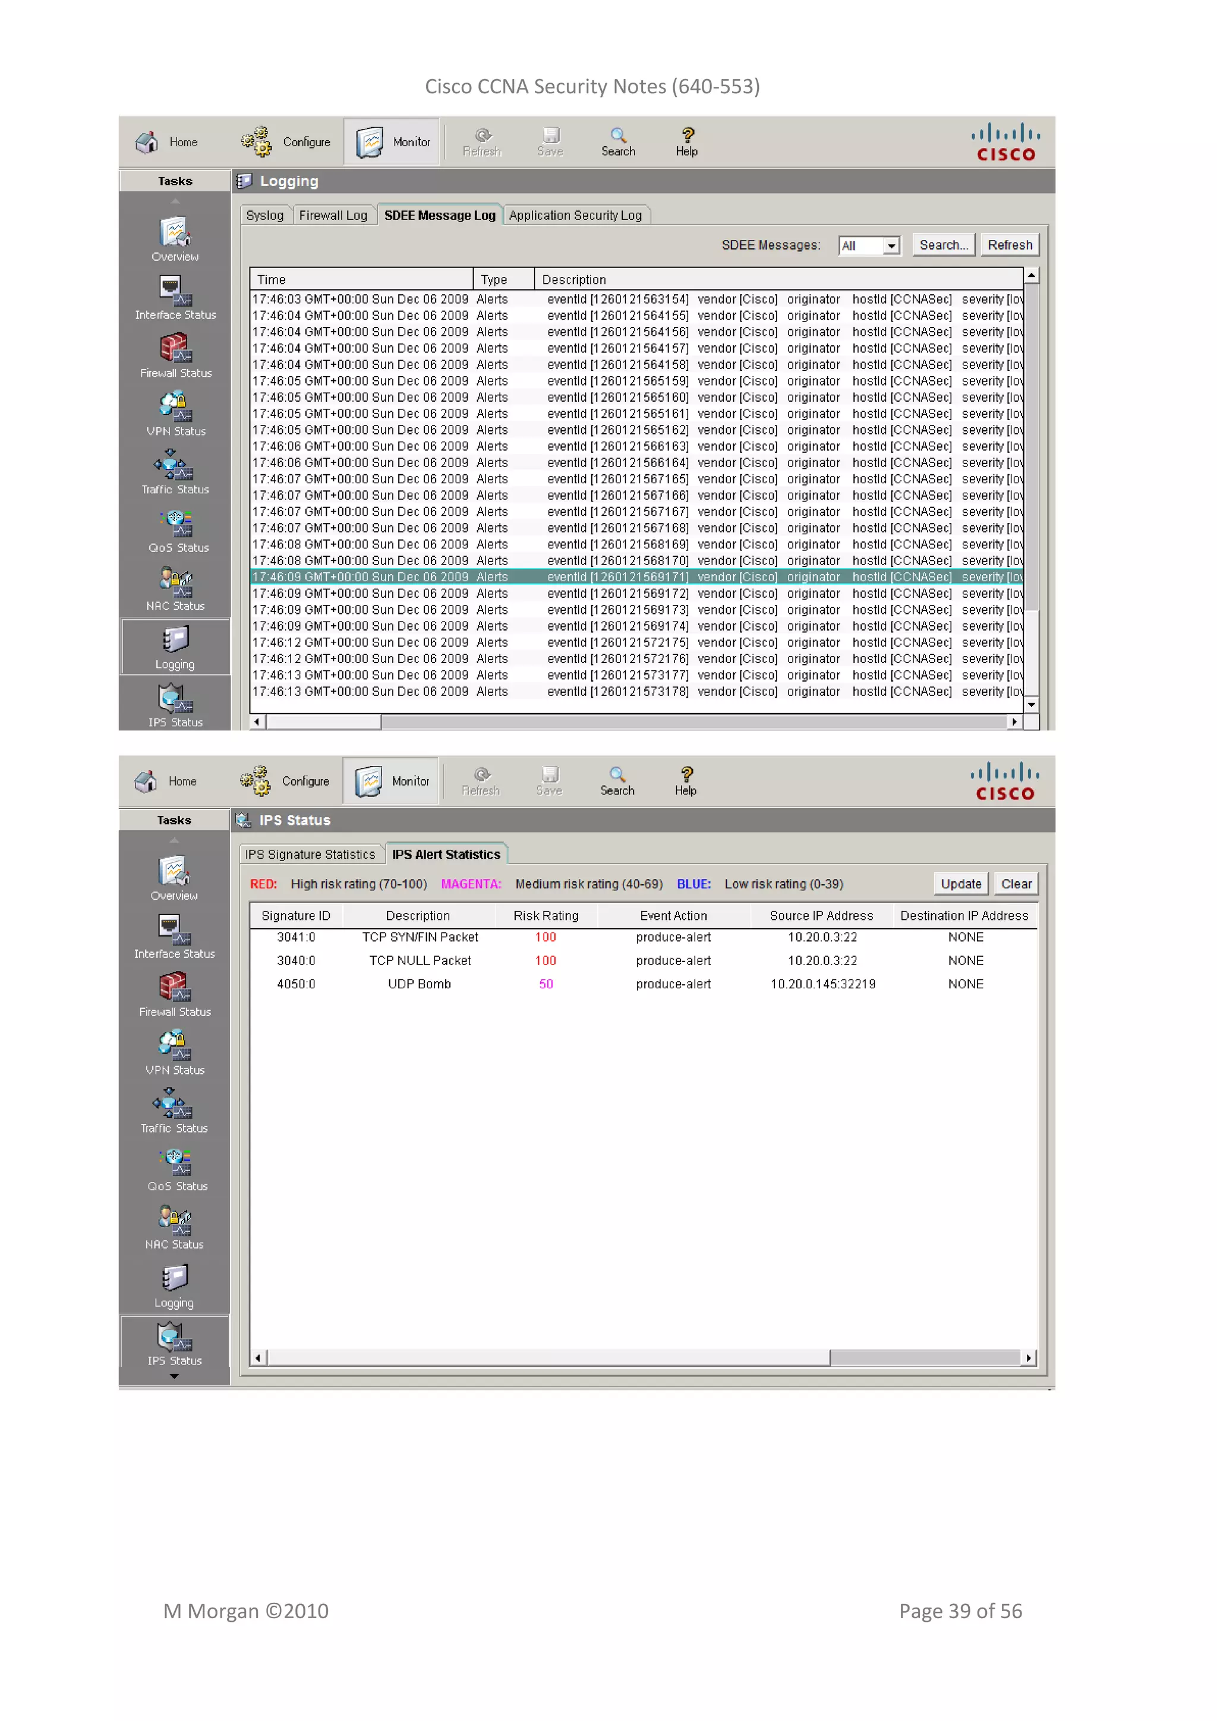Open Help in Logging window toolbar
This screenshot has height=1721, width=1217.
tap(686, 141)
